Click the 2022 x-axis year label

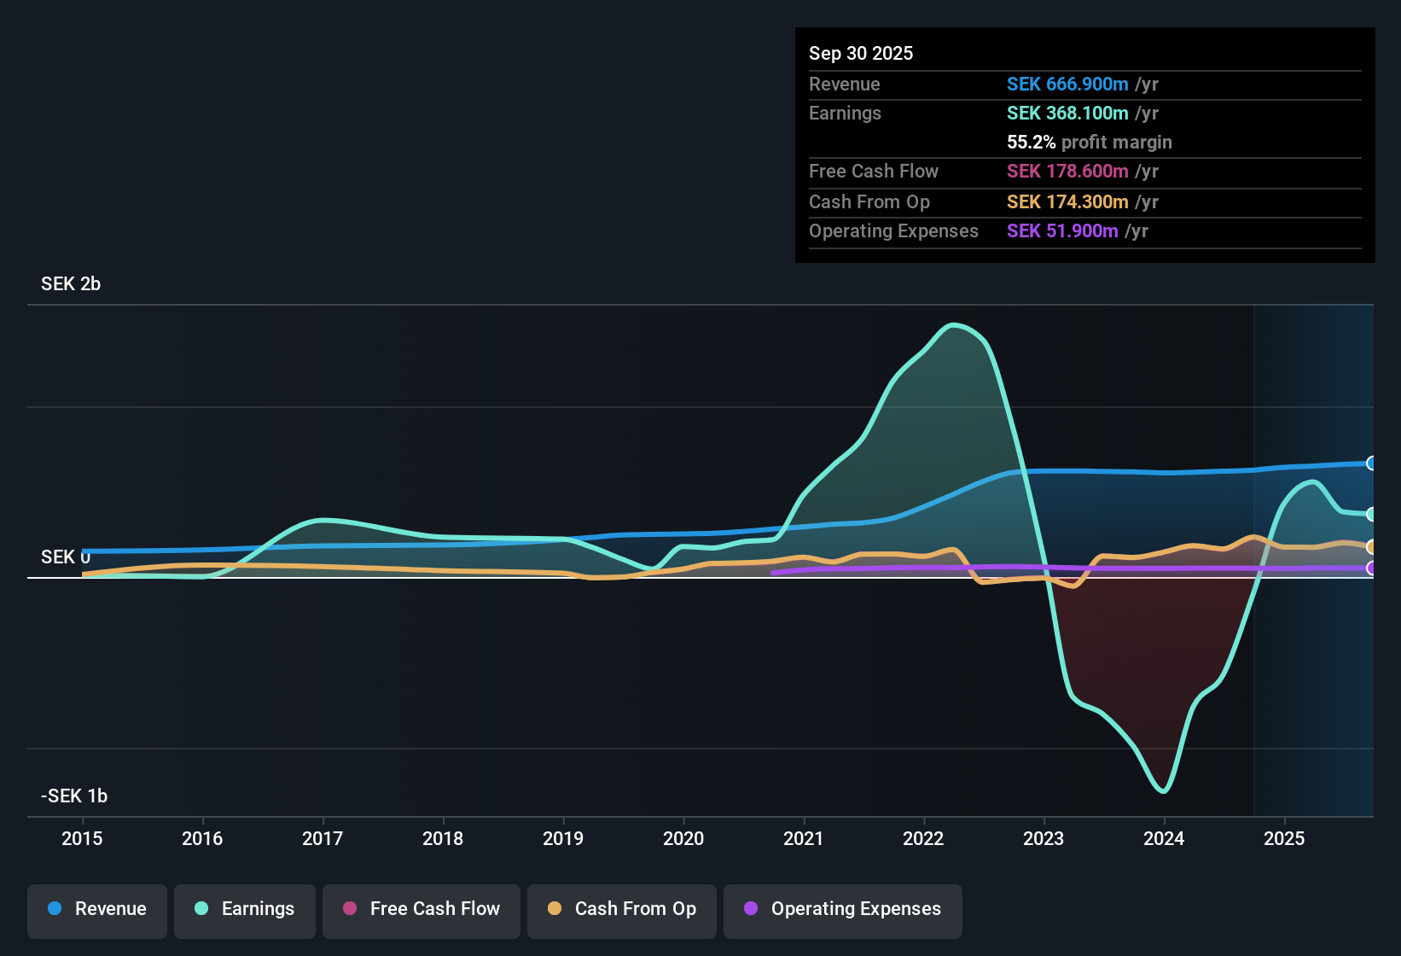tap(923, 839)
